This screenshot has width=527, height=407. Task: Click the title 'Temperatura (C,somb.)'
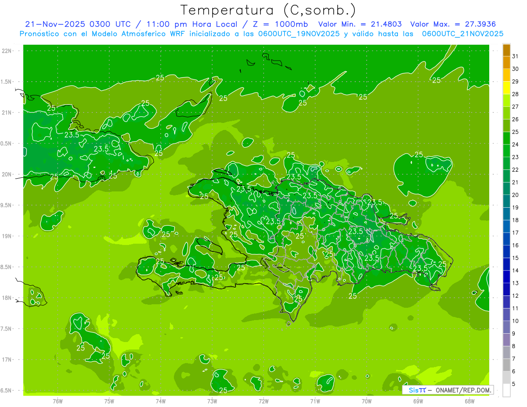(268, 10)
